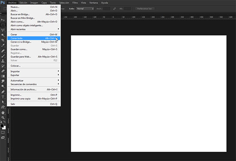Select the Dodge tool
This screenshot has width=236, height=161.
tap(3, 86)
